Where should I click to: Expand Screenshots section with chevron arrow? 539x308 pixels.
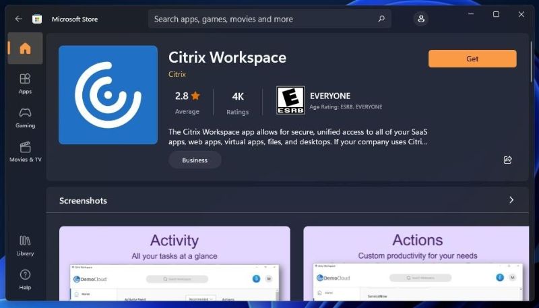pos(511,200)
